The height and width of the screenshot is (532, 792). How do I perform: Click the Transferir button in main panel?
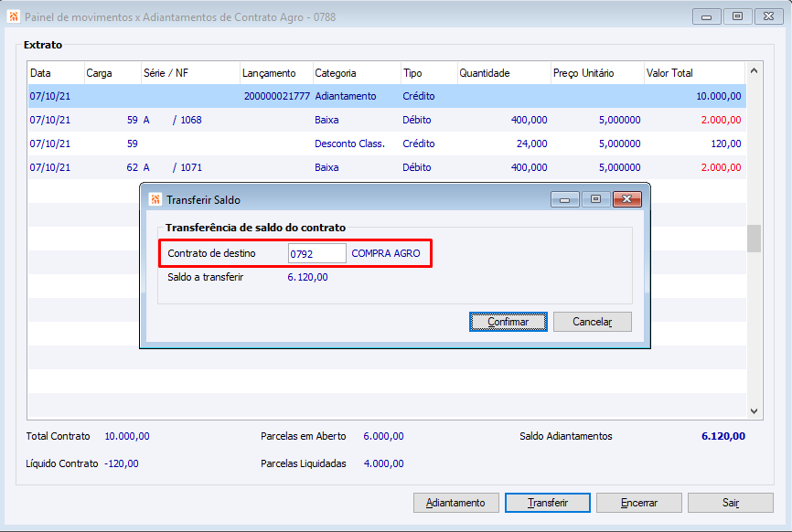tap(548, 503)
